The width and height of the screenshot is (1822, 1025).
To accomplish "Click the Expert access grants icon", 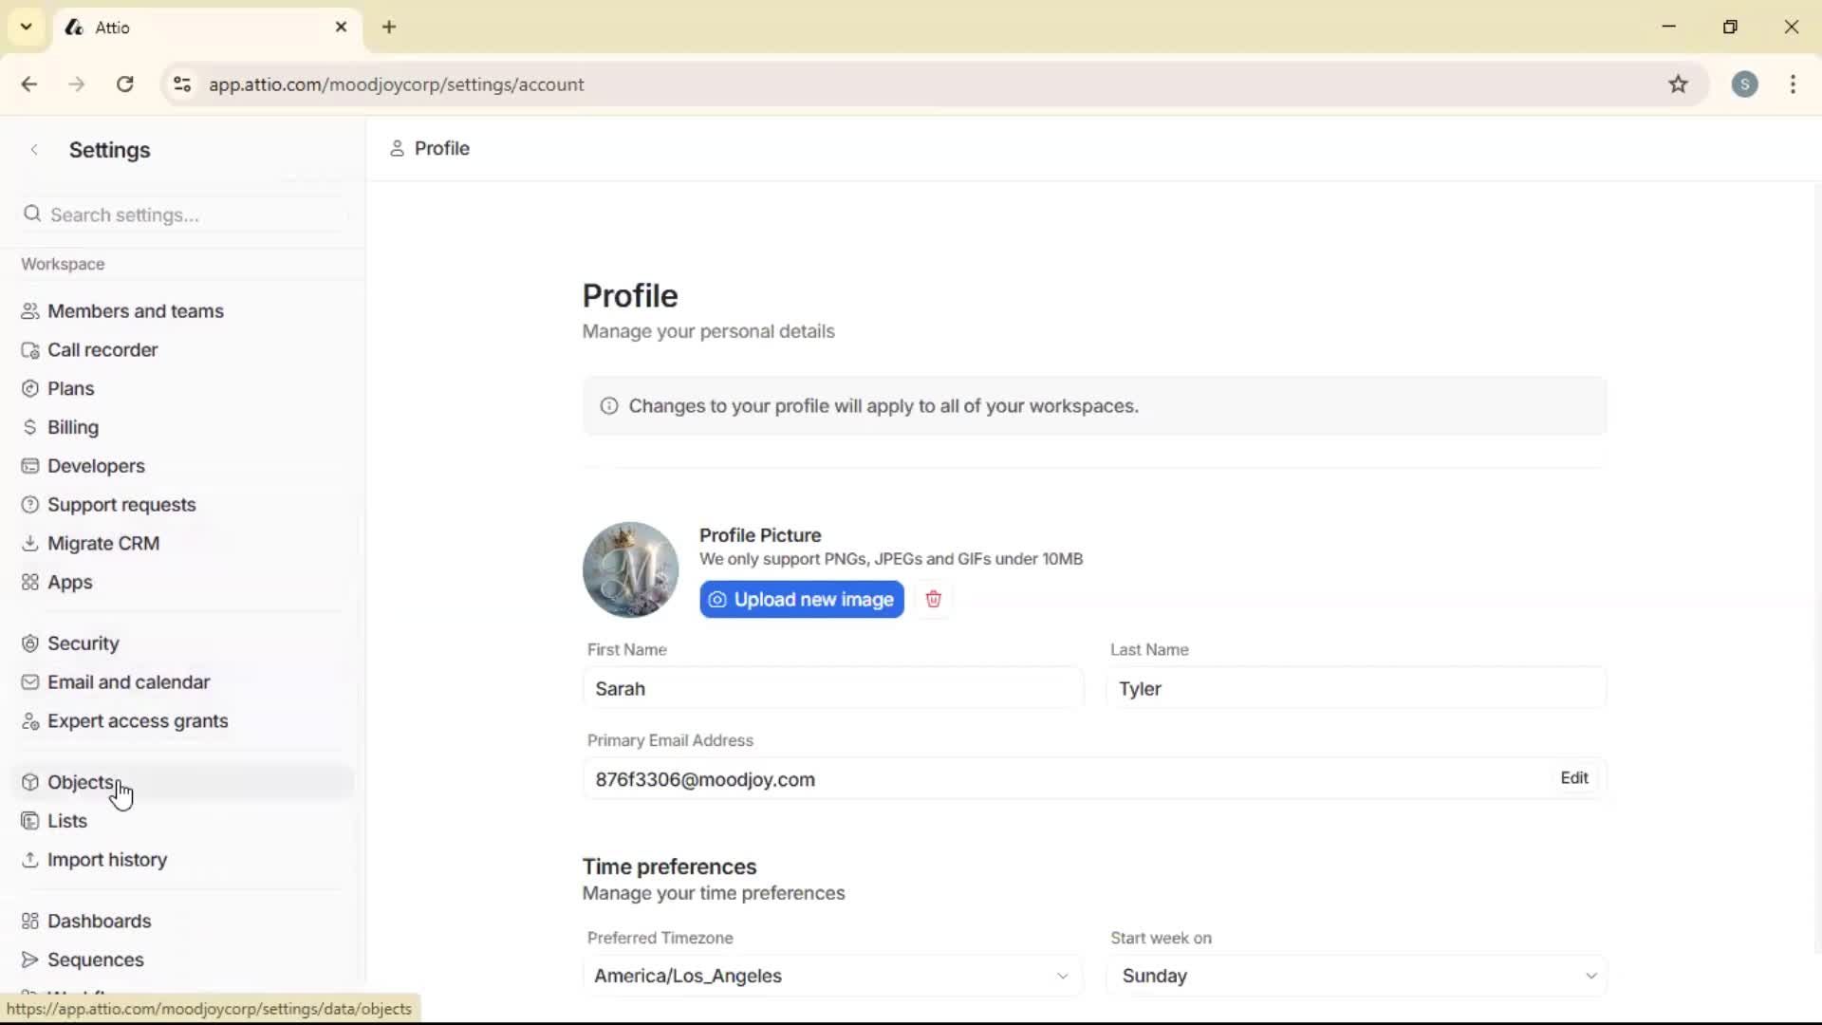I will click(x=30, y=721).
